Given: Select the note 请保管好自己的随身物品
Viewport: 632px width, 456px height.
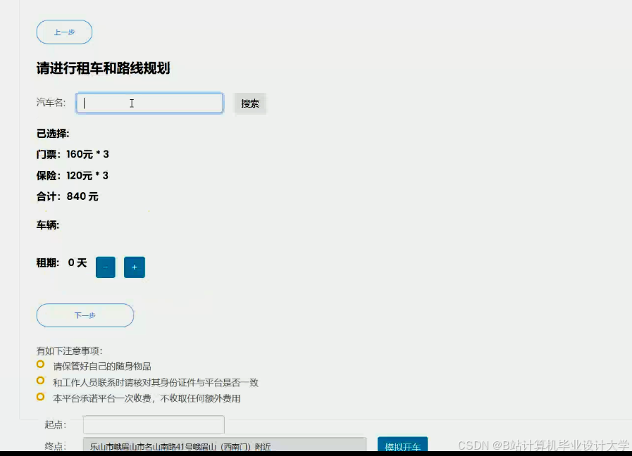Looking at the screenshot, I should coord(102,366).
